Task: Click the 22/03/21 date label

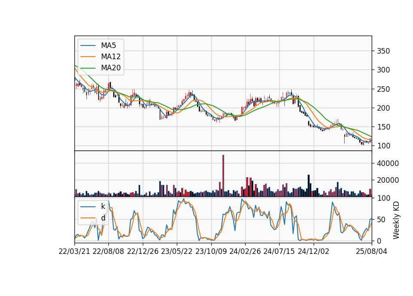Action: pyautogui.click(x=74, y=251)
